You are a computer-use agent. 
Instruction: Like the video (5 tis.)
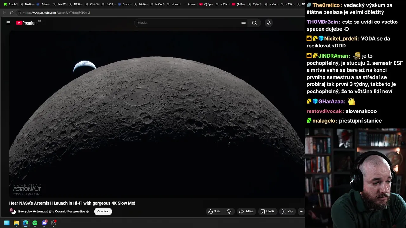[x=214, y=212]
